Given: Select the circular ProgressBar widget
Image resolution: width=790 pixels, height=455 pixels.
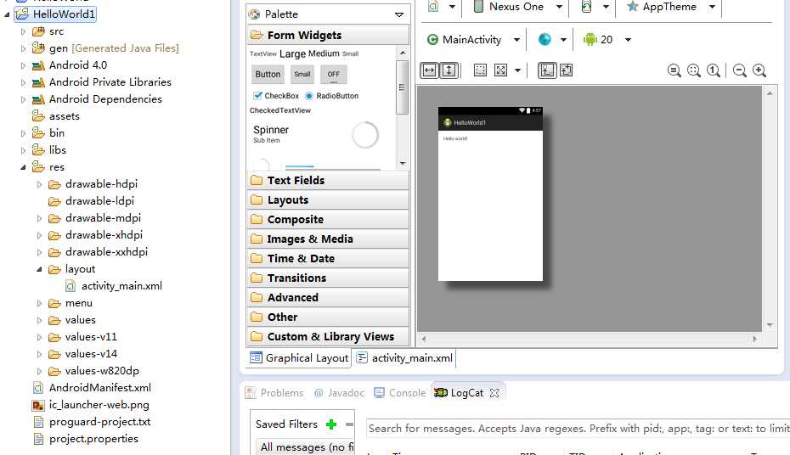Looking at the screenshot, I should (364, 135).
